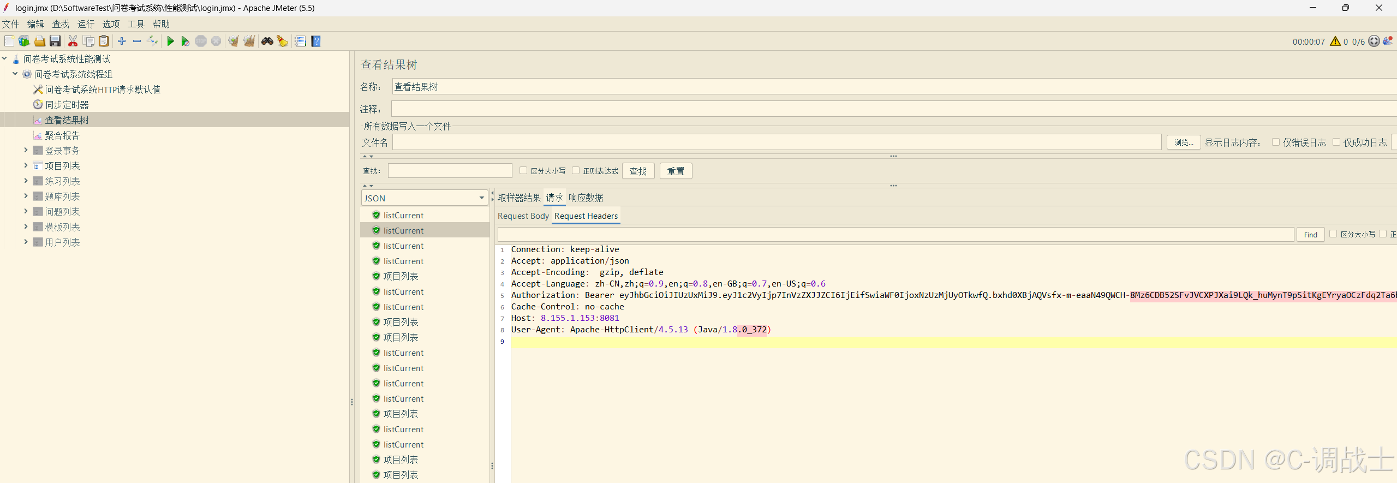Image resolution: width=1397 pixels, height=483 pixels.
Task: Click Start no pauses icon
Action: [x=186, y=41]
